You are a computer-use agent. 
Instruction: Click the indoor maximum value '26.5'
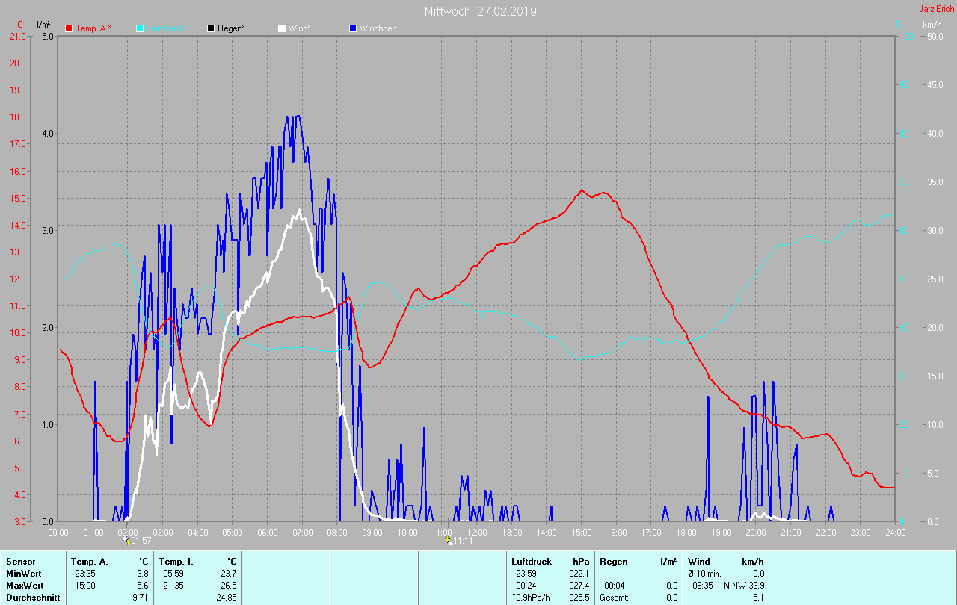pyautogui.click(x=229, y=586)
